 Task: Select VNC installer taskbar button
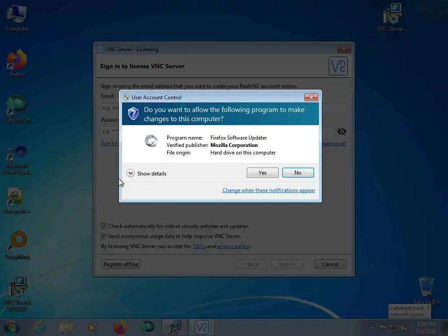coord(175,327)
